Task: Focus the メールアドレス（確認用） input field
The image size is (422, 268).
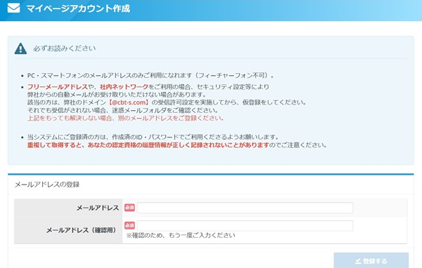Action: (245, 226)
